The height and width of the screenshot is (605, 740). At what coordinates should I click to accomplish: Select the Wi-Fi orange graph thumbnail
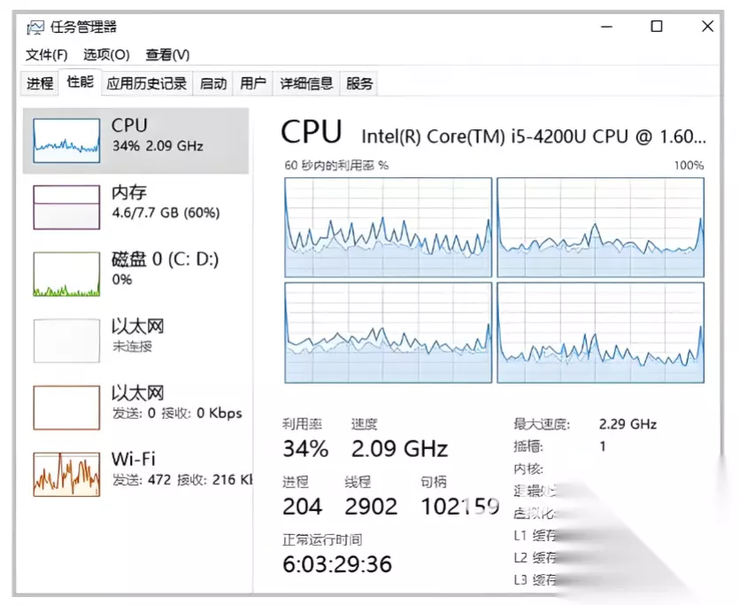pyautogui.click(x=66, y=474)
